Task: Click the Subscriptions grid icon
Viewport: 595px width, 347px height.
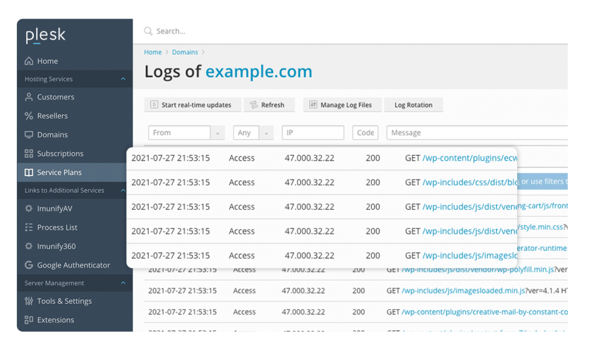Action: (x=29, y=153)
